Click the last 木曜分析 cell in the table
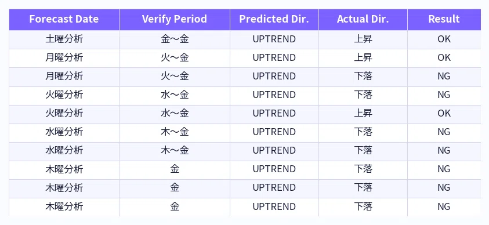This screenshot has height=225, width=489. 64,206
